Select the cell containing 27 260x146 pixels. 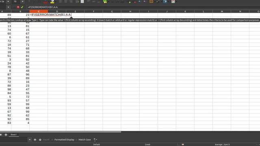point(20,41)
